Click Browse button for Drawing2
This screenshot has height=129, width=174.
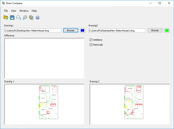click(155, 30)
